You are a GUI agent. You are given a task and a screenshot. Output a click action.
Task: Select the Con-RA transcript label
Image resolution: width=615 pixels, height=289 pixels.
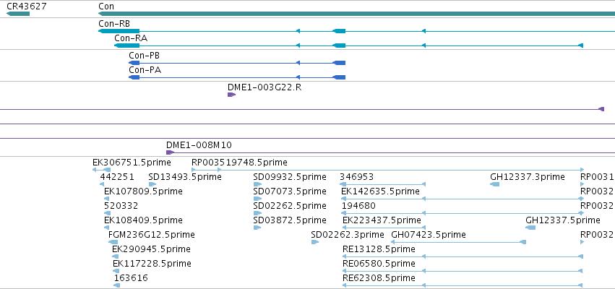pos(131,38)
